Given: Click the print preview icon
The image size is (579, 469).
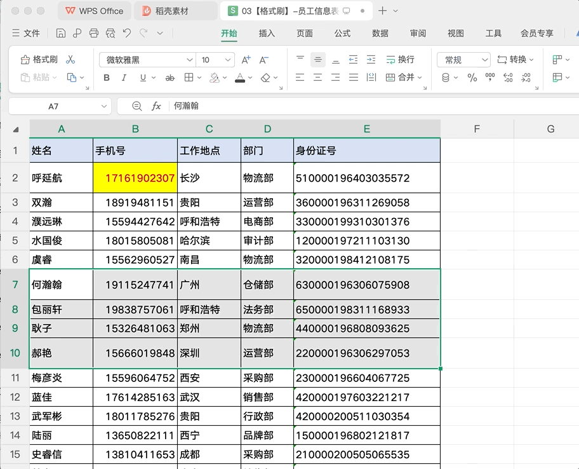Looking at the screenshot, I should 110,33.
